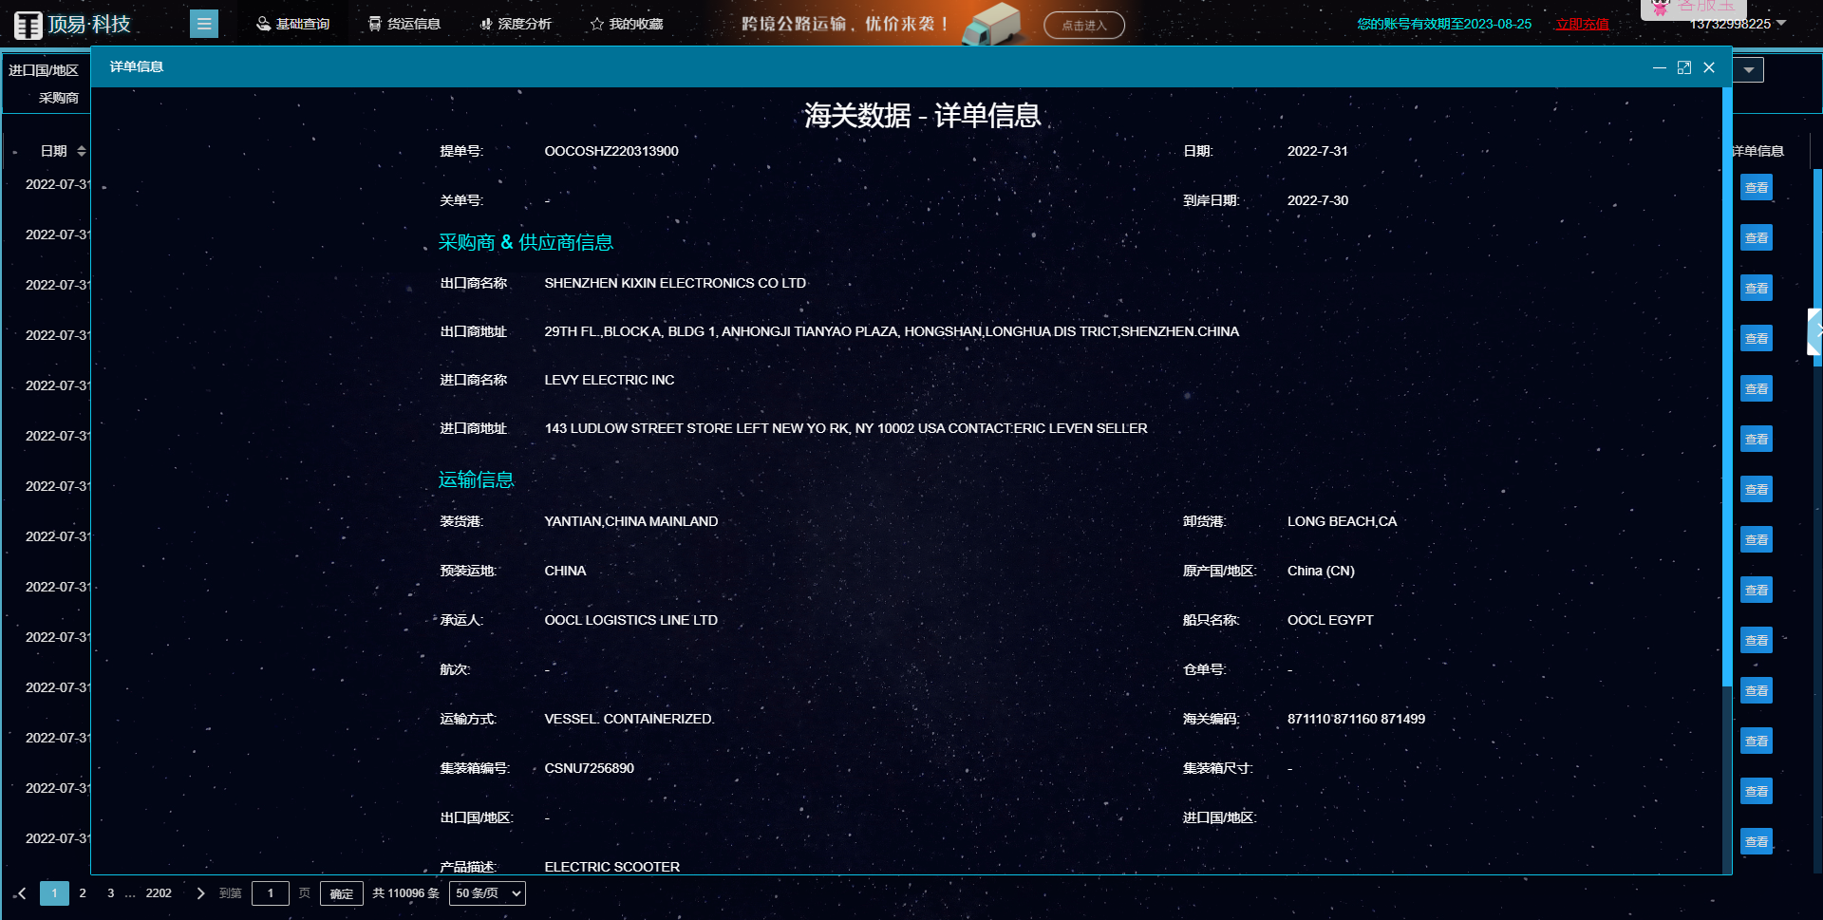Minimize the 详单信息 dialog
Screen dimensions: 1823x920
point(1660,67)
